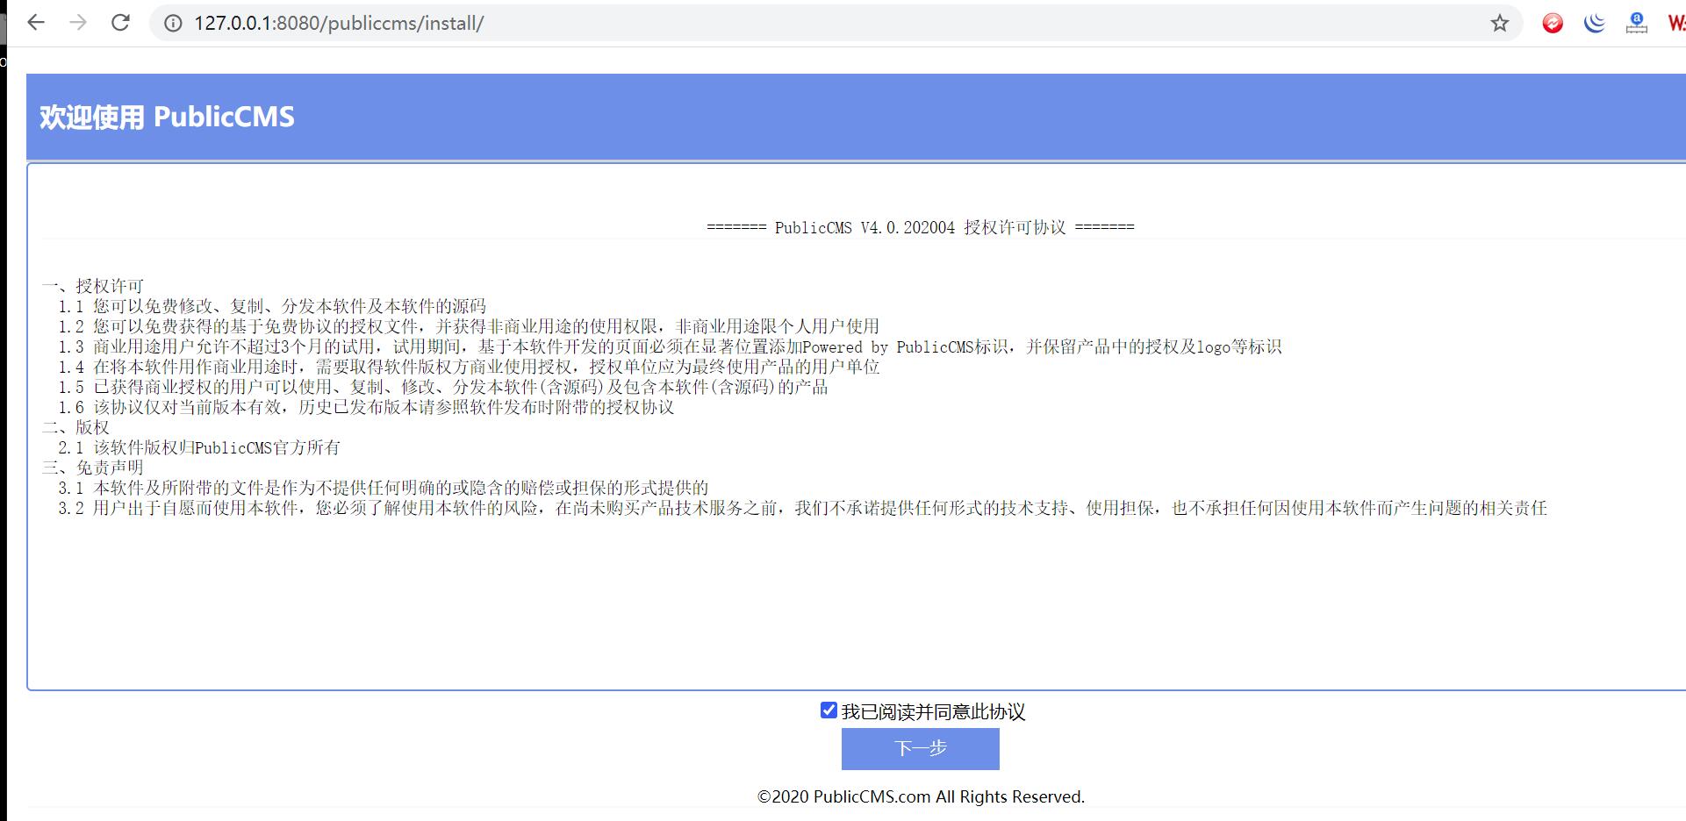
Task: Click the ©2020 PublicCMS.com footer text
Action: 921,796
